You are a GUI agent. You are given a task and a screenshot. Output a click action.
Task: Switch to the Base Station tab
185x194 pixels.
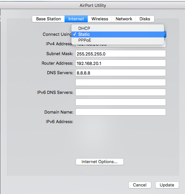pos(48,19)
